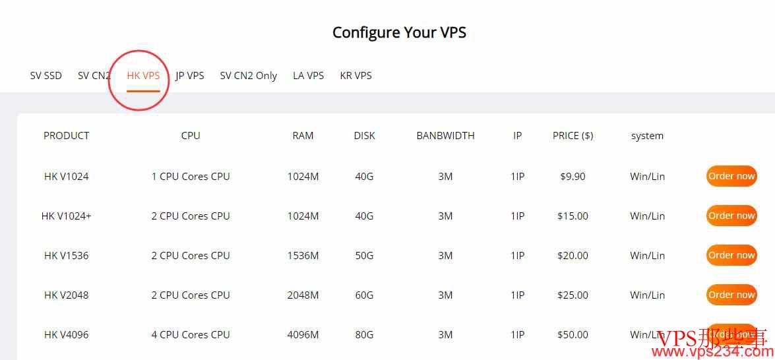The width and height of the screenshot is (775, 360).
Task: Order the HK V1024+ plan
Action: pyautogui.click(x=731, y=216)
